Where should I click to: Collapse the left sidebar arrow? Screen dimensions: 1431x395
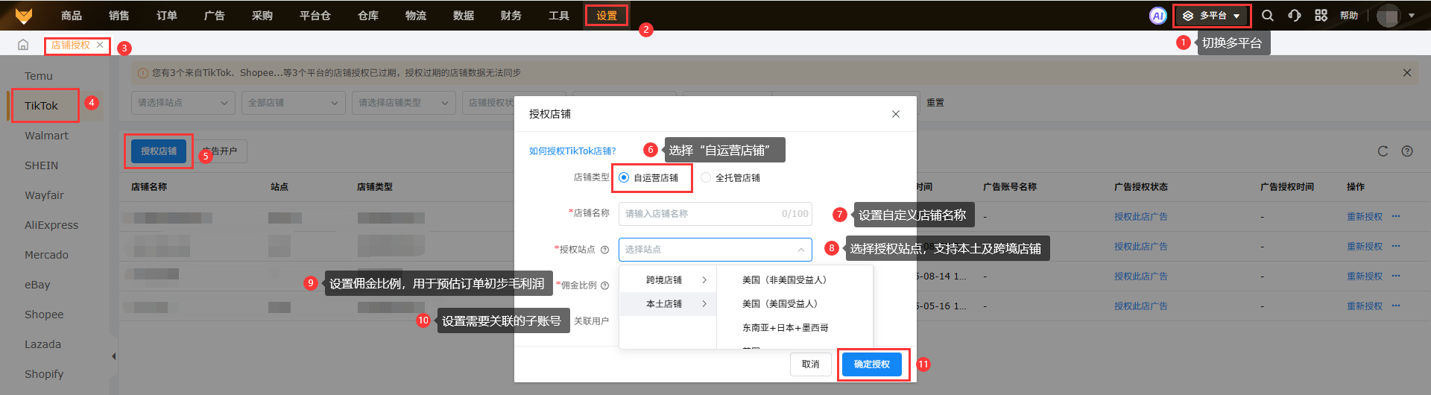coord(113,356)
